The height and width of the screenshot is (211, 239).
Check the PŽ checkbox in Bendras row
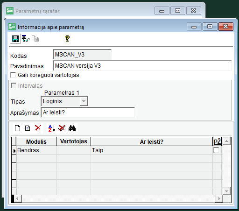[216, 150]
